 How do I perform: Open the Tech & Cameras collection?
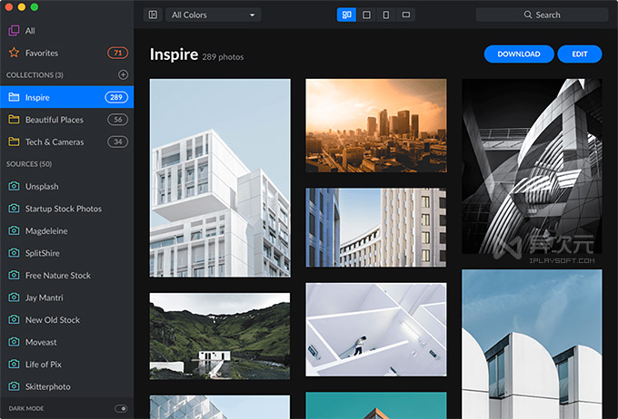(x=55, y=141)
